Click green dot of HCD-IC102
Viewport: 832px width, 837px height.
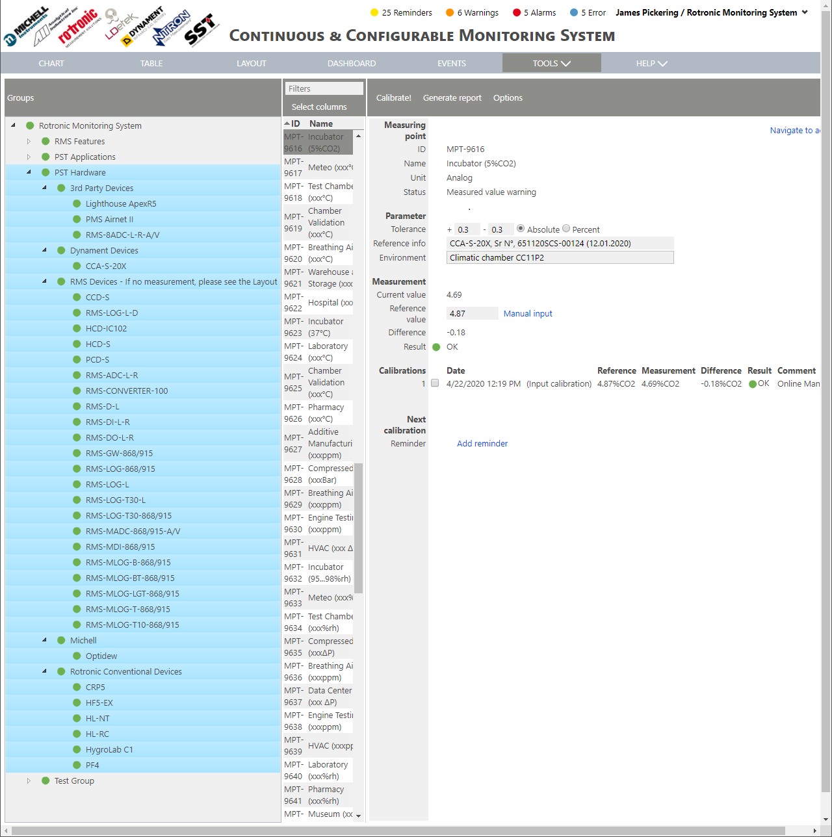77,328
